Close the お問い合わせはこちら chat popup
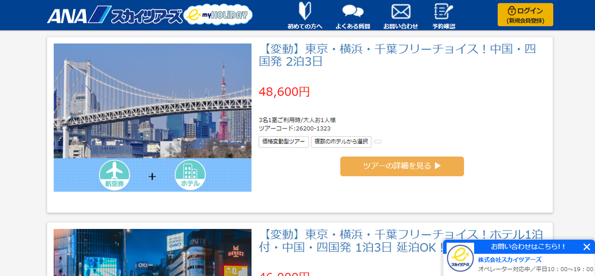This screenshot has height=276, width=595. 587,247
